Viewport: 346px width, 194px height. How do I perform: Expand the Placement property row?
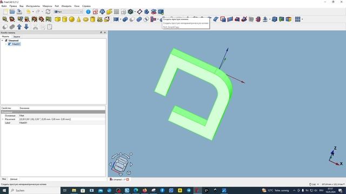coord(3,119)
